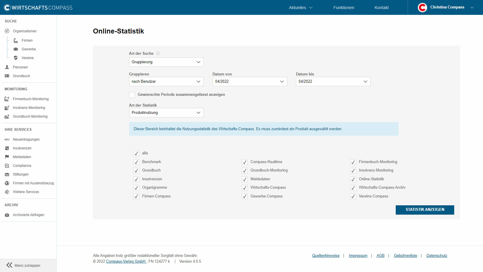Image resolution: width=483 pixels, height=272 pixels.
Task: Open the Compass-Verlag GmbH link
Action: 126,262
